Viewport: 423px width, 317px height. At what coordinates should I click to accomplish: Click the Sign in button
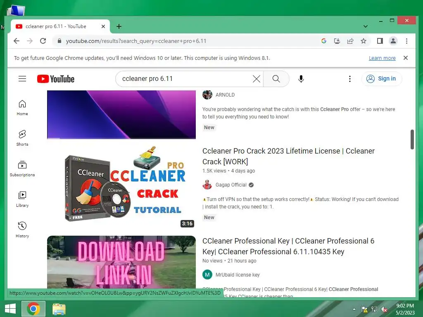tap(382, 79)
